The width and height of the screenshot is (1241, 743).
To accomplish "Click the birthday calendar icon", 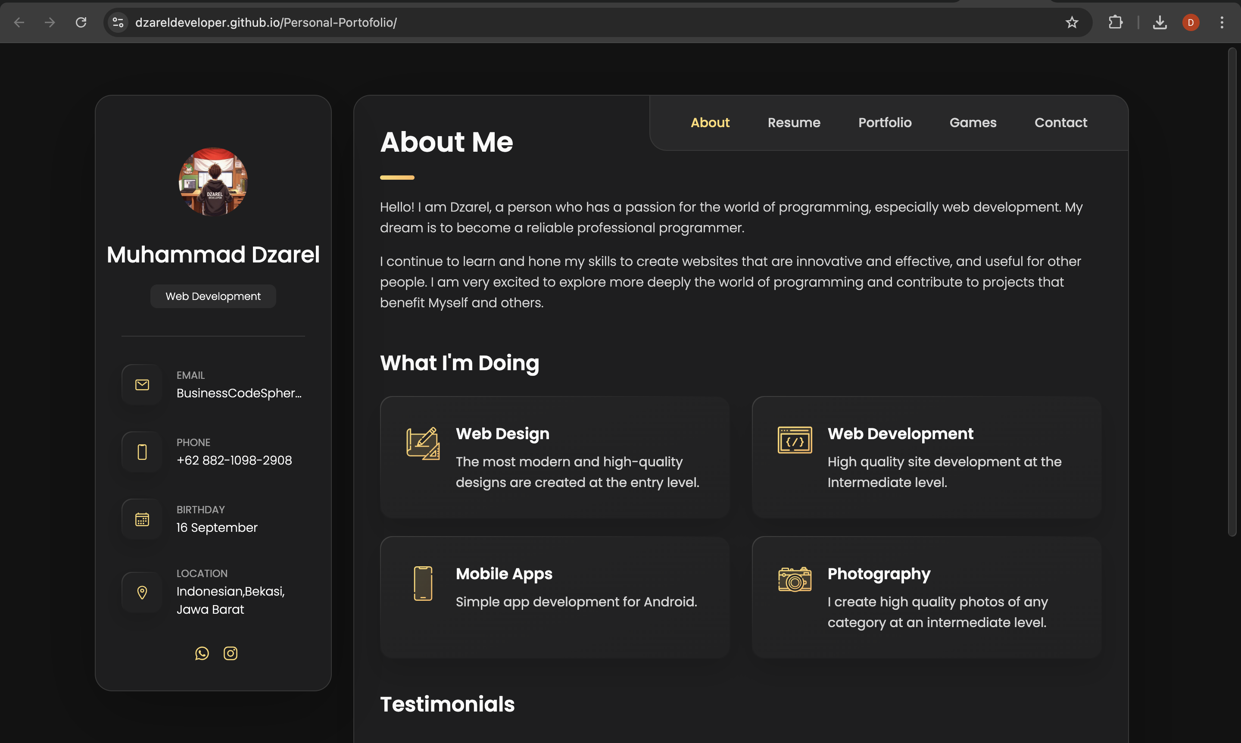I will pyautogui.click(x=142, y=519).
